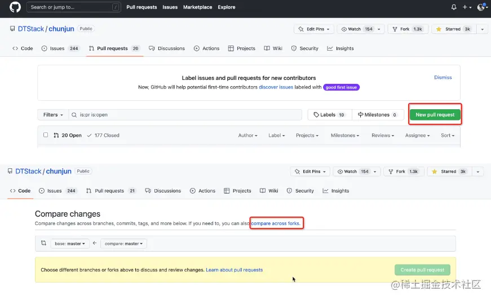The height and width of the screenshot is (300, 491).
Task: Open the Label filter dropdown
Action: coord(276,135)
